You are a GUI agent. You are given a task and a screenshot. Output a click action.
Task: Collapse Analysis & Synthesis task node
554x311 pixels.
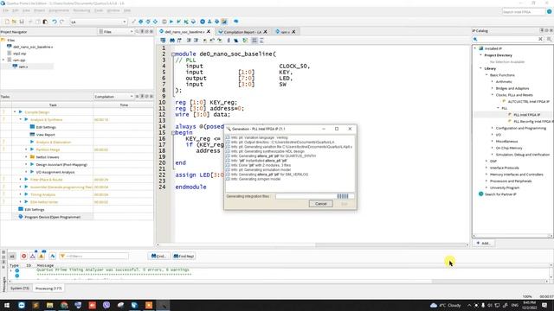(21, 119)
